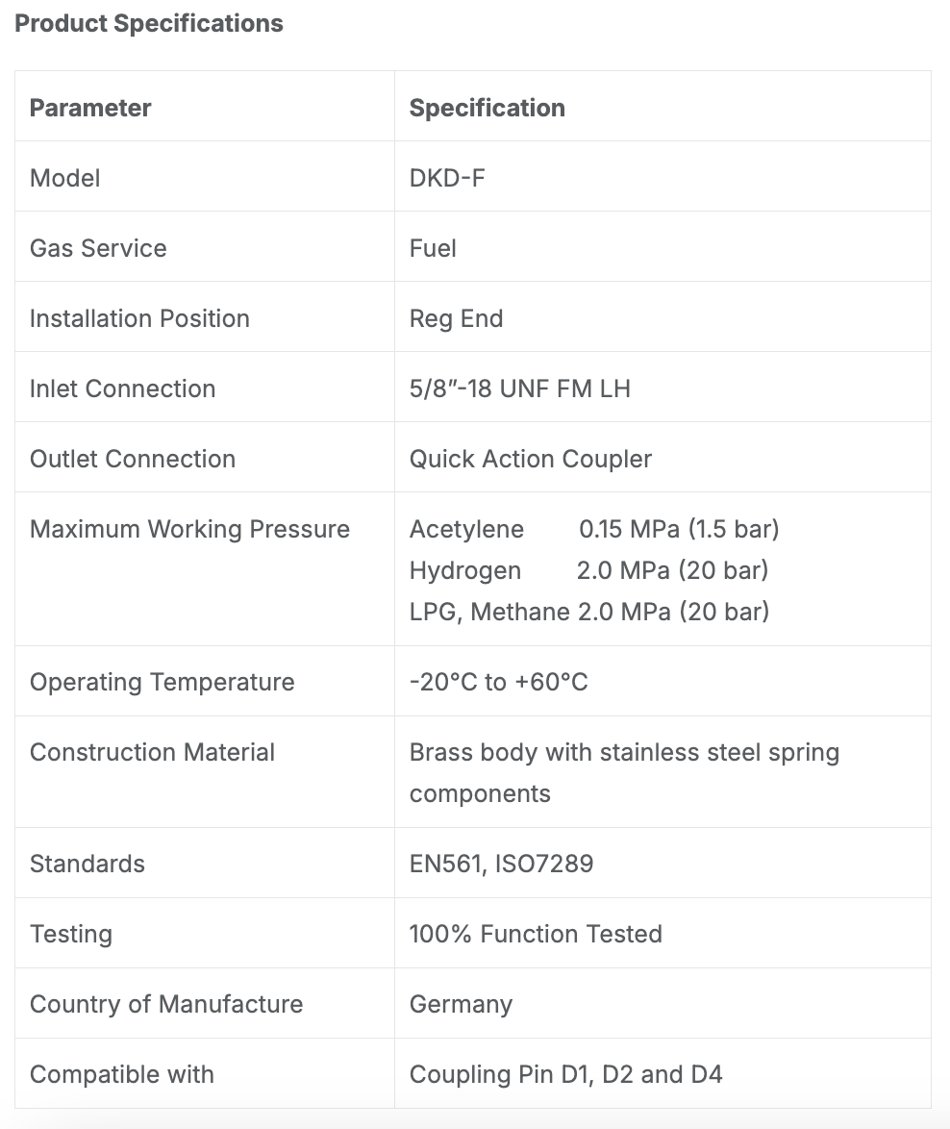
Task: Select the EN561, ISO7289 standards value
Action: [502, 864]
